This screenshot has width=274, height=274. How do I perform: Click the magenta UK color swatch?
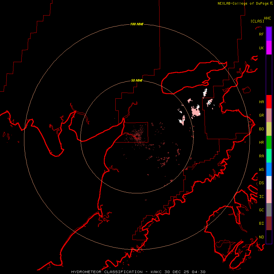[269, 48]
